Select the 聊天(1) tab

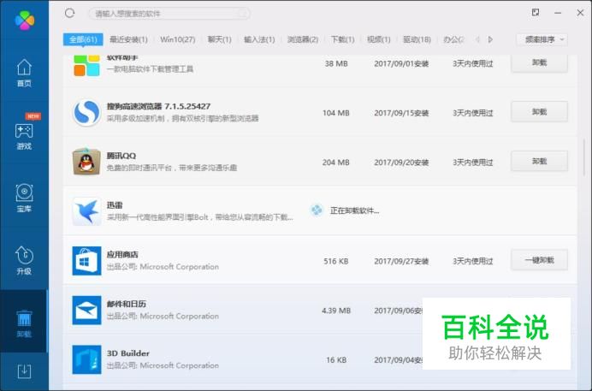pyautogui.click(x=219, y=39)
